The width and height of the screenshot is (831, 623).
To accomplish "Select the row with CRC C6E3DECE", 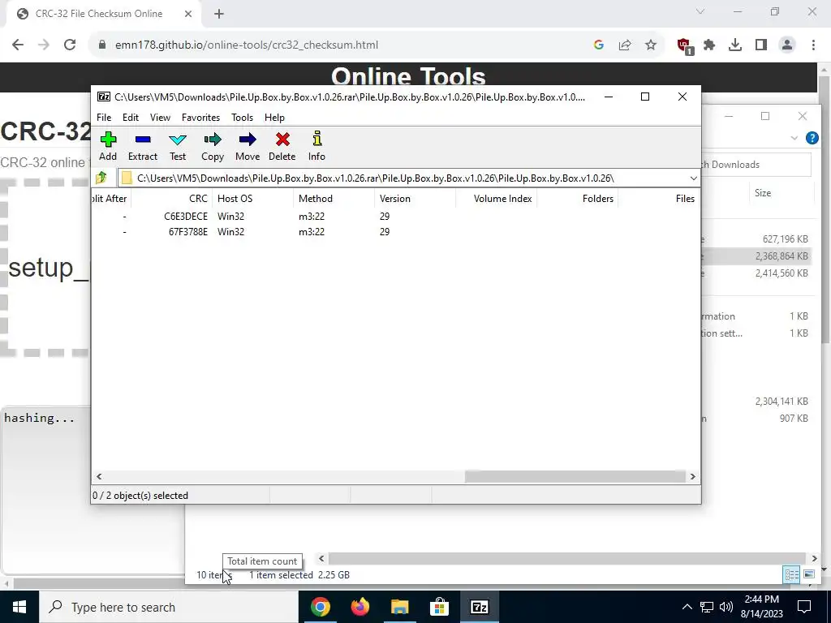I will point(395,216).
